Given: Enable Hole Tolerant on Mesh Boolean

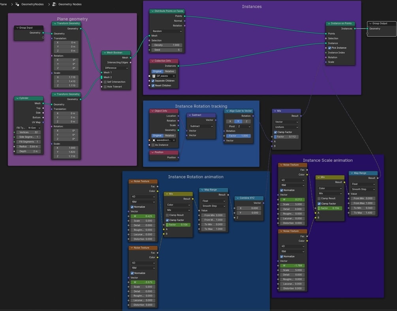Looking at the screenshot, I should (x=105, y=87).
